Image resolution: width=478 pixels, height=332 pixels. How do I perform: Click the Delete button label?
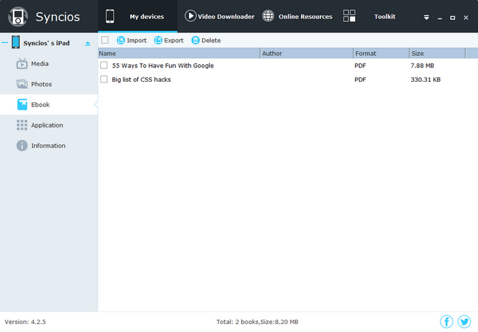(211, 40)
